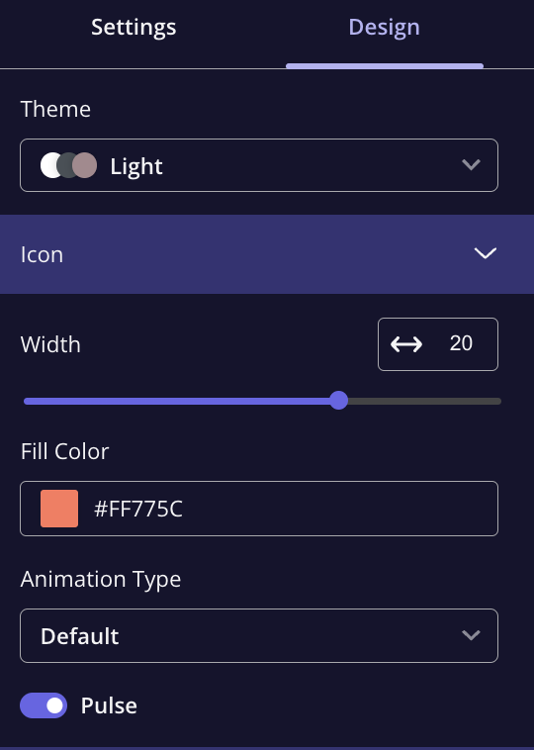Click the Icon section chevron
Viewport: 534px width, 750px height.
point(486,253)
